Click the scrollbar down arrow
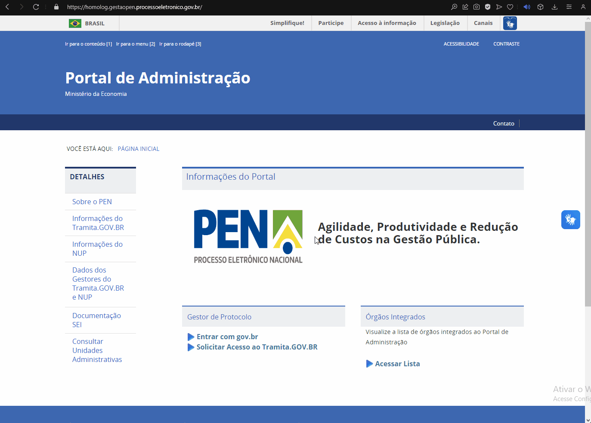 coord(588,420)
